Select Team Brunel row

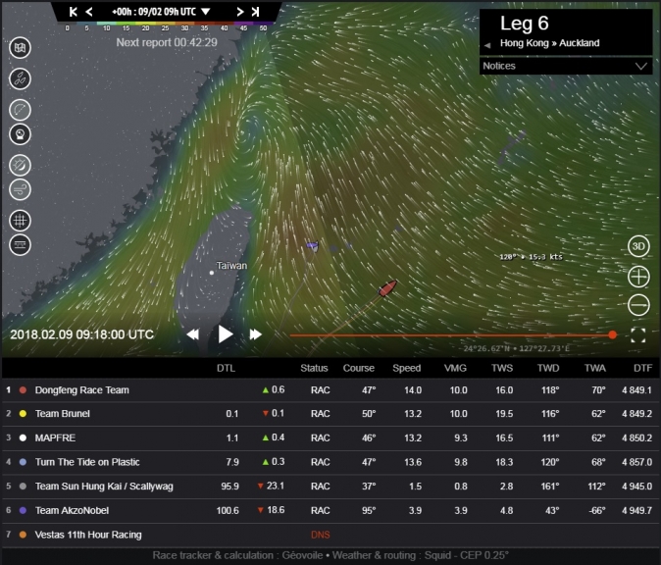point(330,414)
